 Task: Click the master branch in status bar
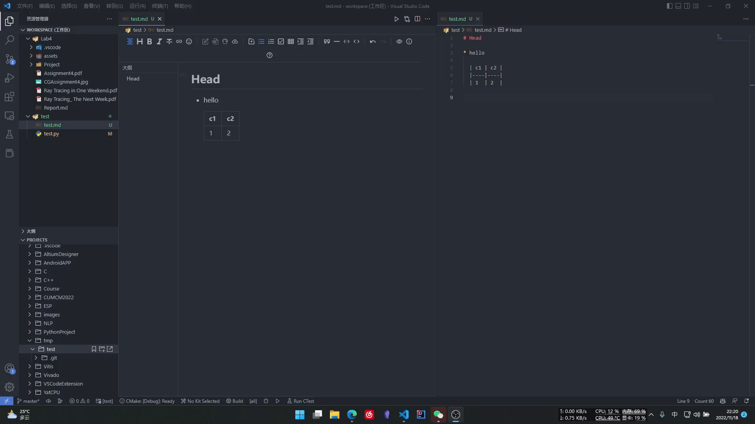[28, 401]
